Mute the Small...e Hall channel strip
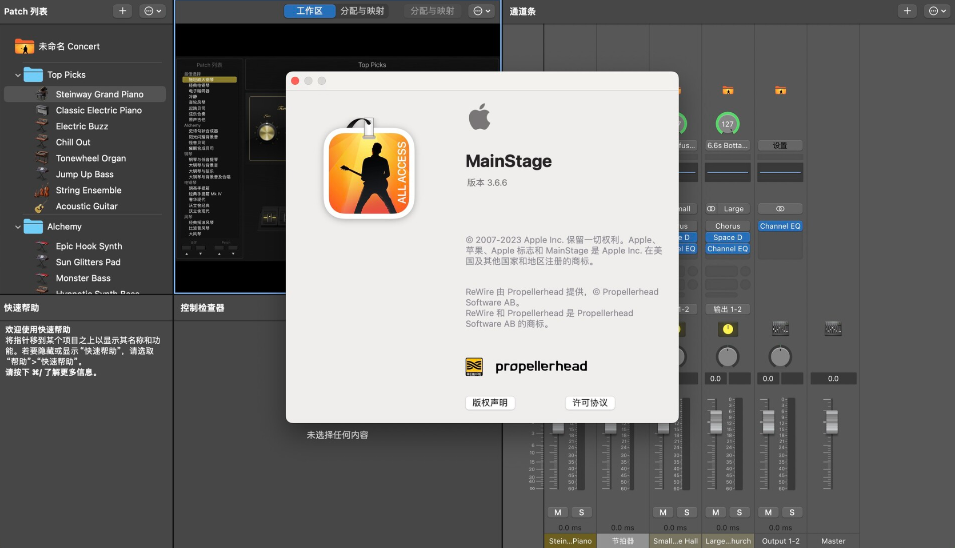Image resolution: width=955 pixels, height=548 pixels. (663, 512)
